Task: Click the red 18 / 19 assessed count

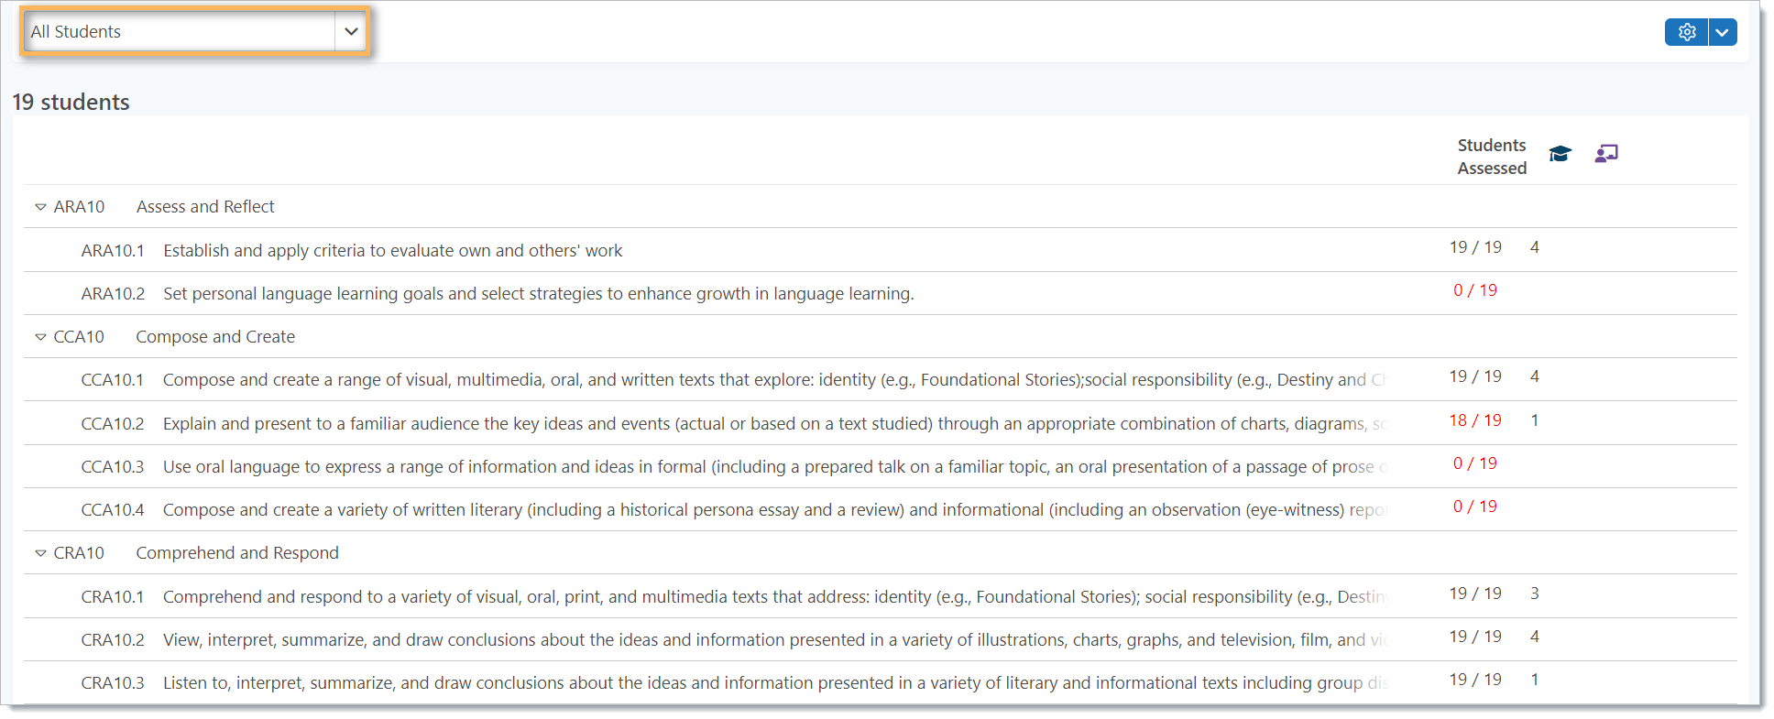Action: pos(1475,420)
